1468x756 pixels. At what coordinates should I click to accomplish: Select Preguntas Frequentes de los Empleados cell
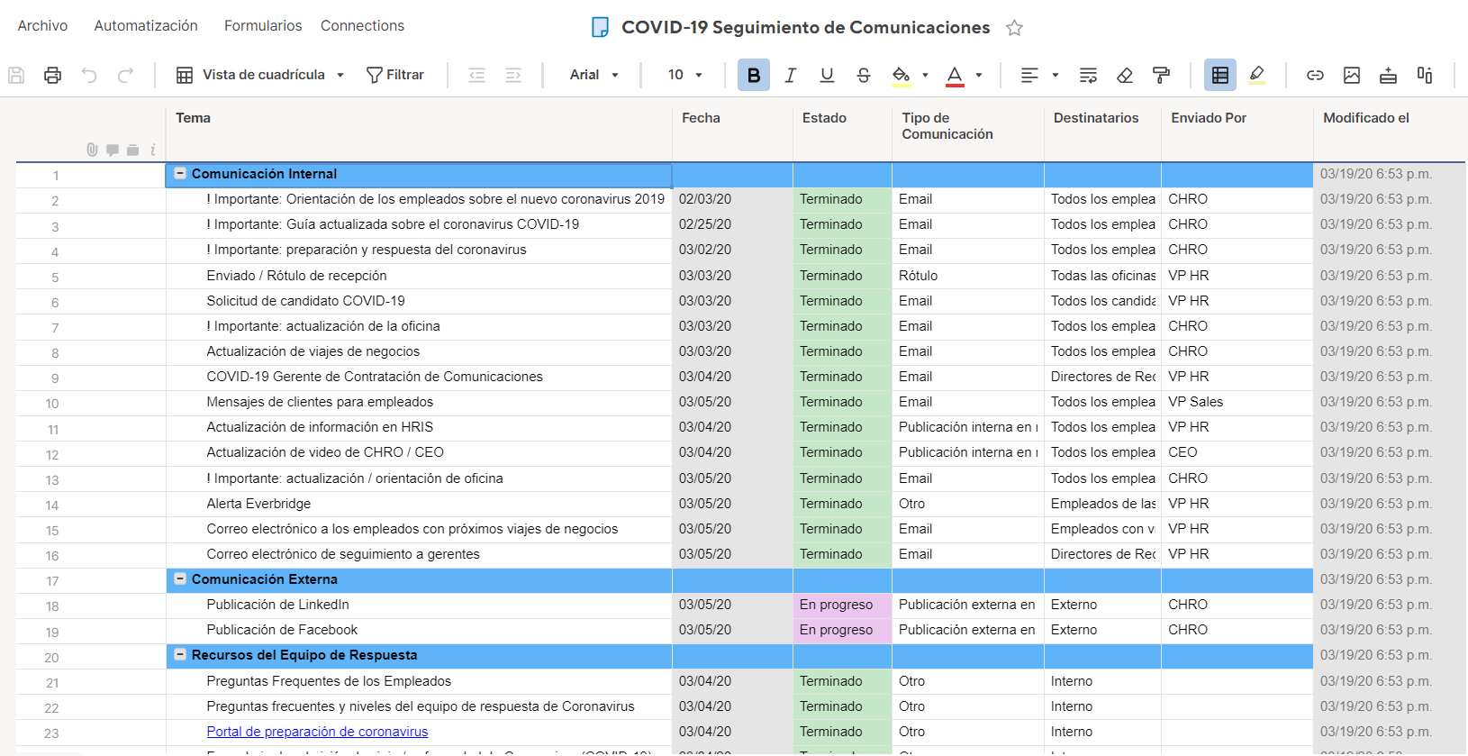419,681
